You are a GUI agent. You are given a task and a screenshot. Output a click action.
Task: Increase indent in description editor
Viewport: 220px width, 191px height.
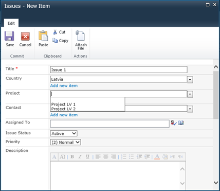coord(147,157)
